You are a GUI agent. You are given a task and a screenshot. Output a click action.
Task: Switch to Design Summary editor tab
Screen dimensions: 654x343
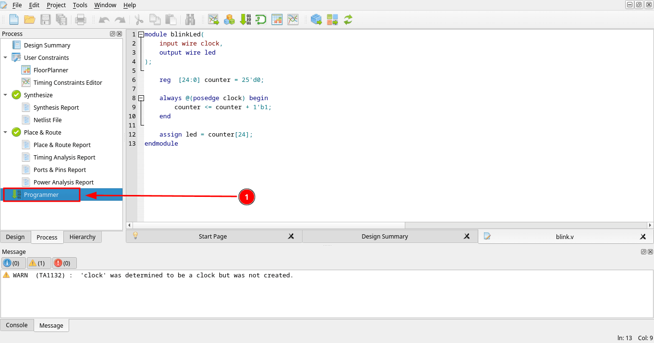click(390, 236)
